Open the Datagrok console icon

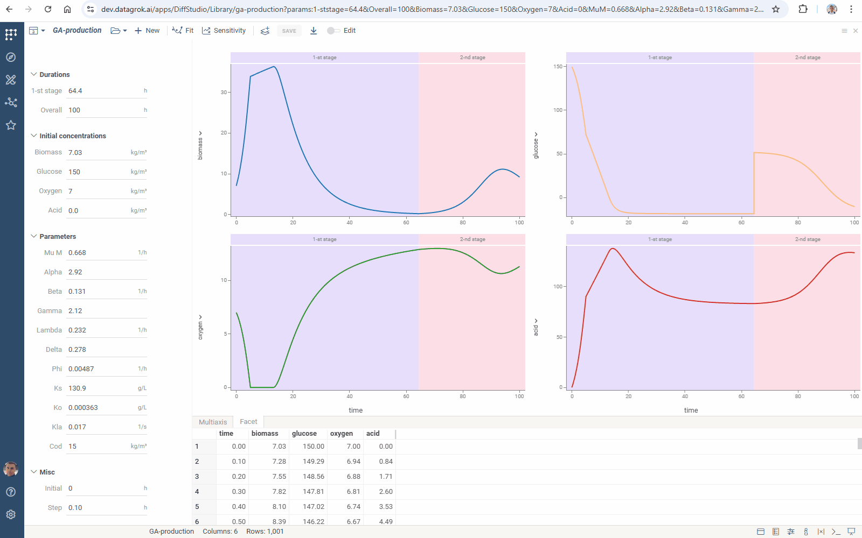tap(836, 532)
